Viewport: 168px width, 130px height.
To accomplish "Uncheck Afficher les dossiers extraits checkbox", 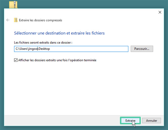I will [16, 60].
